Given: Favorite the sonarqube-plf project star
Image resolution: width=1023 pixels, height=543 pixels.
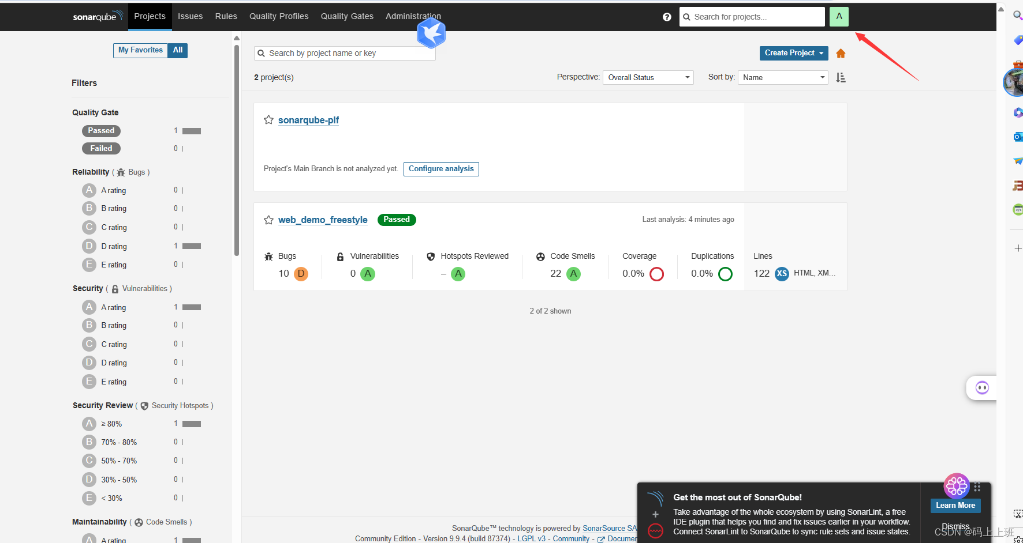Looking at the screenshot, I should tap(268, 120).
